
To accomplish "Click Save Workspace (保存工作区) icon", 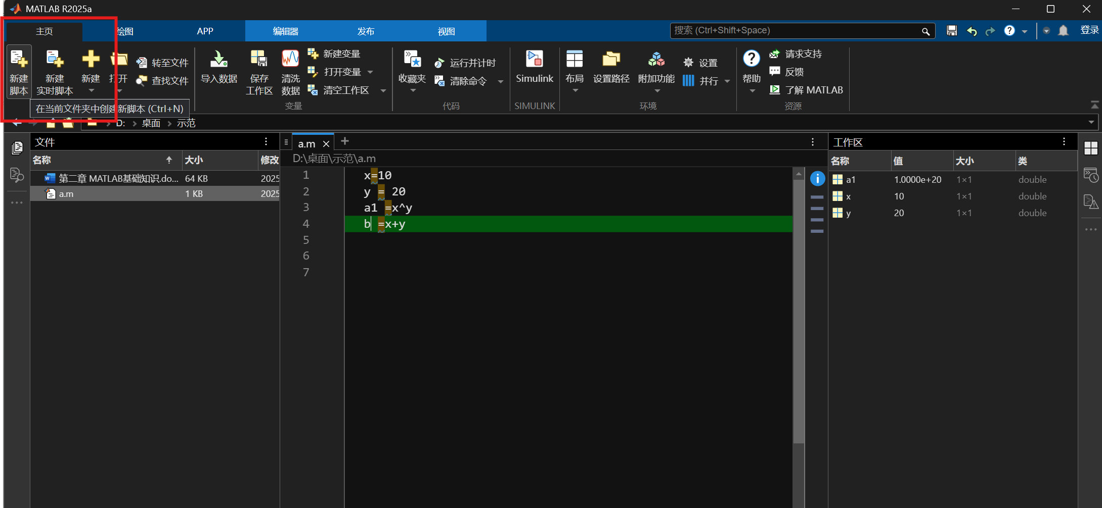I will 259,59.
